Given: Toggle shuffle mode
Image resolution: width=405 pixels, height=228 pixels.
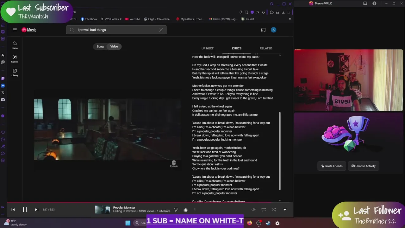Looking at the screenshot, I should pyautogui.click(x=274, y=210).
